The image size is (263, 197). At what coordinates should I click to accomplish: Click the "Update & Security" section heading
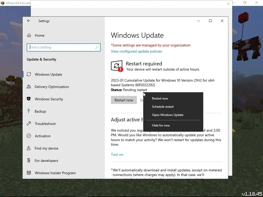tap(41, 59)
